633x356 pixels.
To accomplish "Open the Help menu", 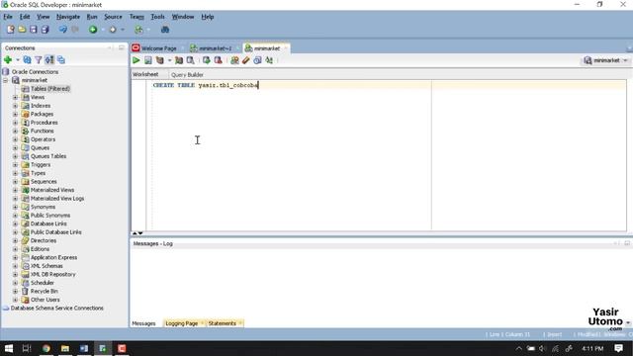I will coord(208,17).
